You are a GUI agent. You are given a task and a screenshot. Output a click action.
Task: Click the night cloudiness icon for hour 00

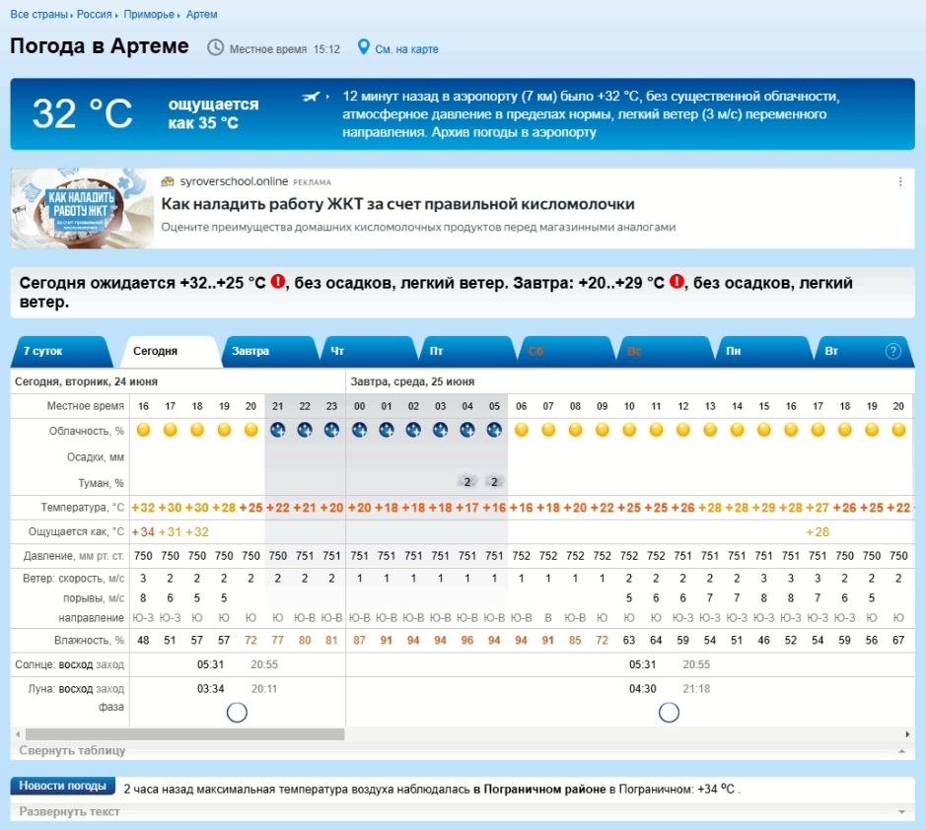(359, 430)
